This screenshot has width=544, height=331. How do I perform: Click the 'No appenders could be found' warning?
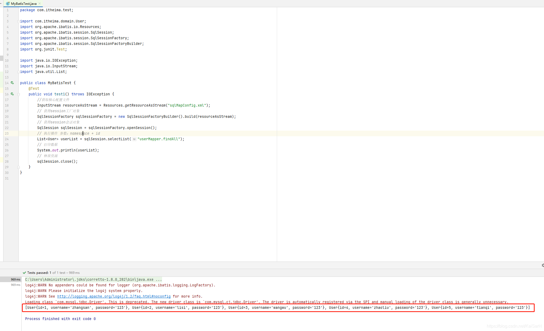(120, 285)
